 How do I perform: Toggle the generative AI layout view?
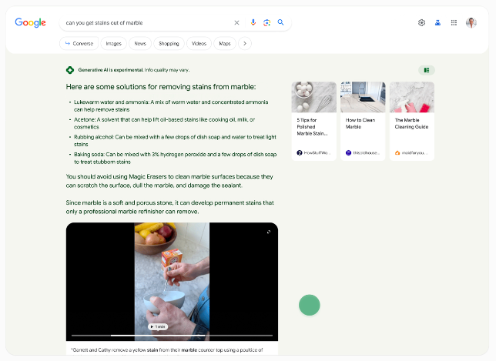click(427, 70)
